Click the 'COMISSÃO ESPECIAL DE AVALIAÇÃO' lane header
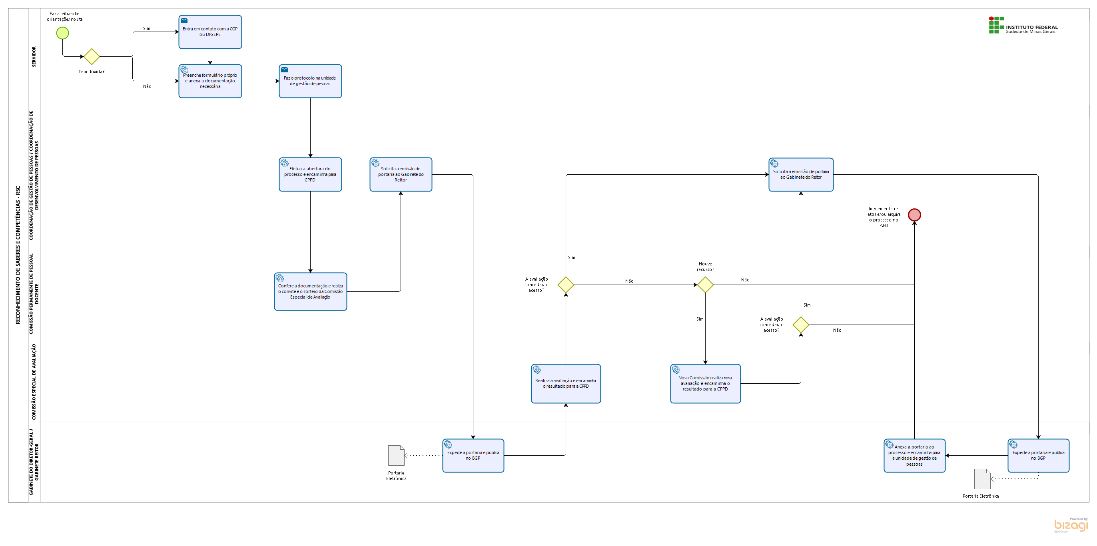The image size is (1097, 546). 34,382
